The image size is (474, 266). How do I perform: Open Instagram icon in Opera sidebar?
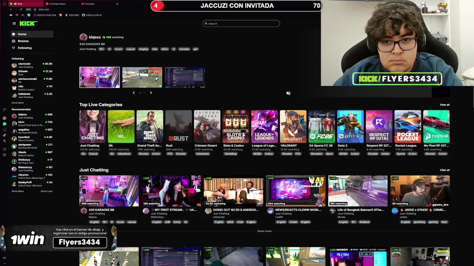4,129
